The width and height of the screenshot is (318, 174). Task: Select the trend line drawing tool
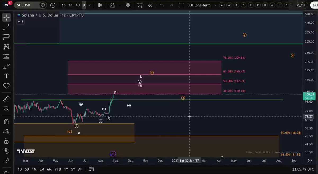coord(6,27)
